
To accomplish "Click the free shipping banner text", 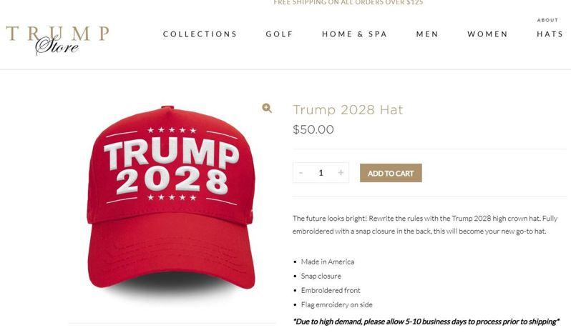I will click(348, 3).
